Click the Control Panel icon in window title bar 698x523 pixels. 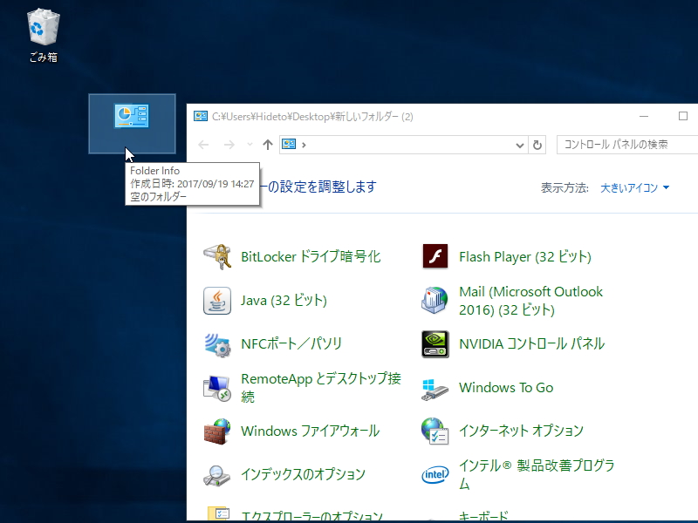[201, 117]
